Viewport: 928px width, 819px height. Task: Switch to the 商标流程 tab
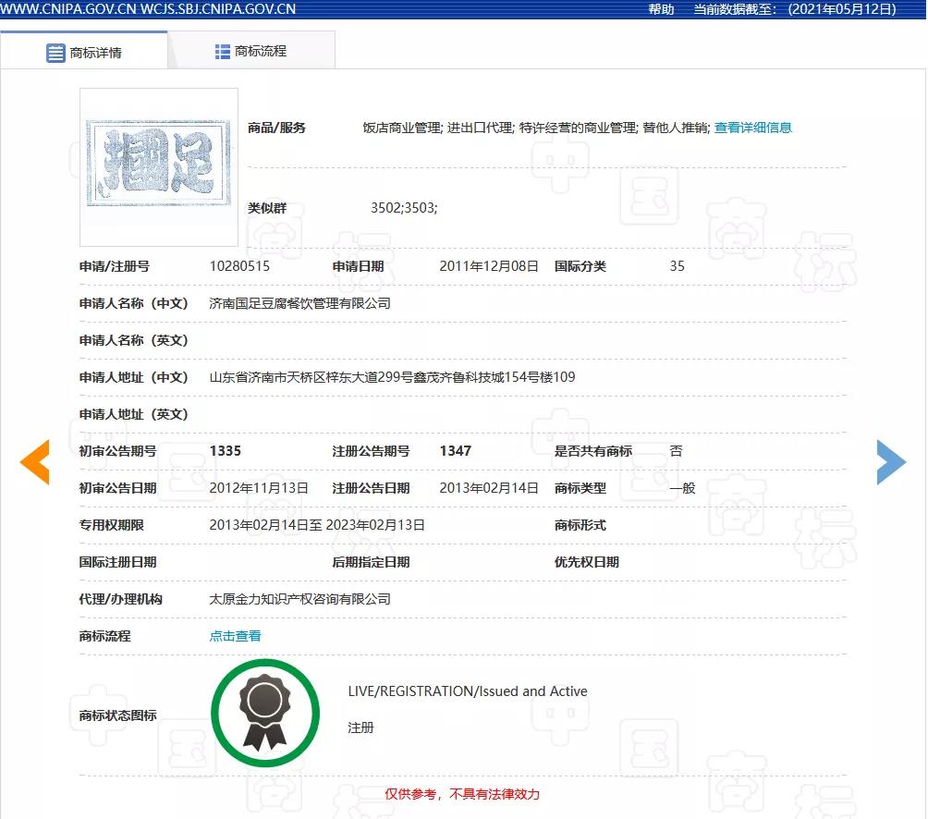(250, 52)
